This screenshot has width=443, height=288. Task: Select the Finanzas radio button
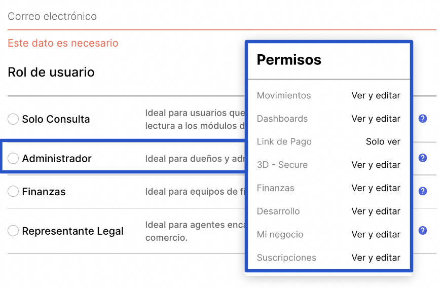click(13, 192)
